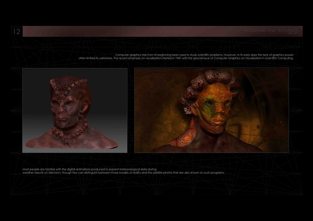Click the words "weather reports on television"
The height and width of the screenshot is (221, 313).
click(x=42, y=173)
